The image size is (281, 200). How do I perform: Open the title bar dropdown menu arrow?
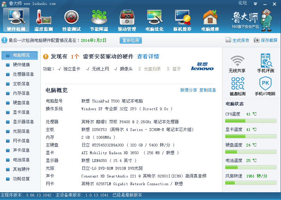[x=255, y=4]
